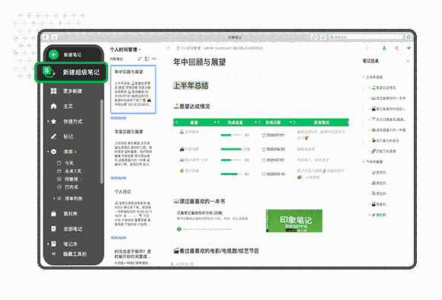Screen dimensions: 442x300
Task: Open the 更多新建 grid icon
Action: [x=53, y=91]
